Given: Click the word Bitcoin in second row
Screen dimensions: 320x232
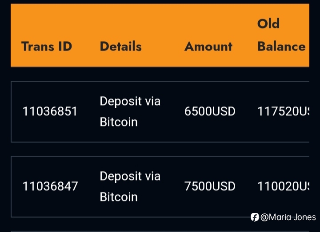Looking at the screenshot, I should (119, 197).
